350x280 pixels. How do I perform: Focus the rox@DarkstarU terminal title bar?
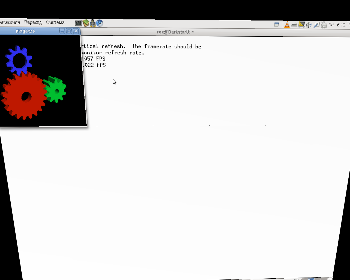(x=175, y=32)
